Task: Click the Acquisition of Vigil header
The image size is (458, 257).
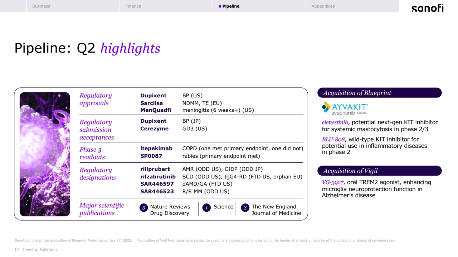Action: [380, 171]
